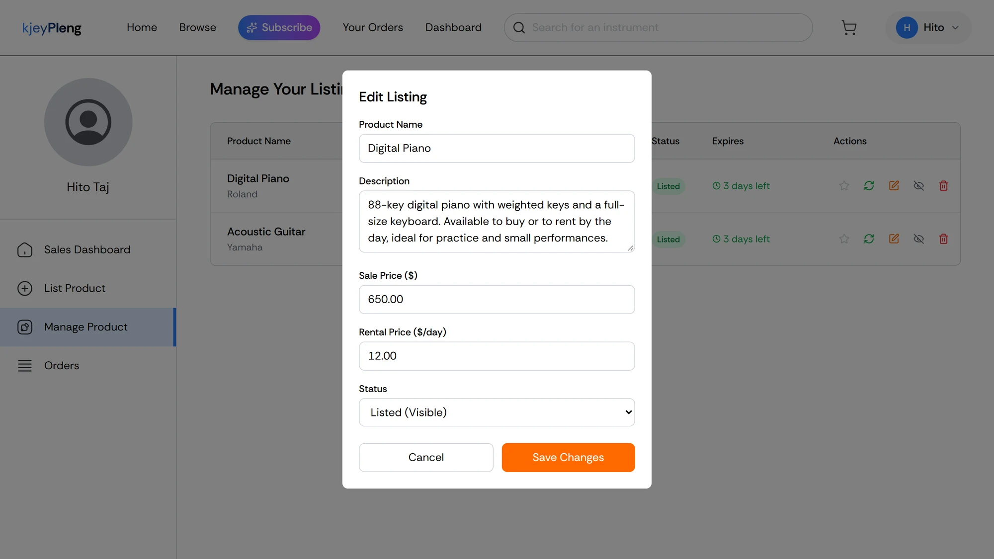
Task: Expand the Hito account menu chevron
Action: click(x=955, y=28)
